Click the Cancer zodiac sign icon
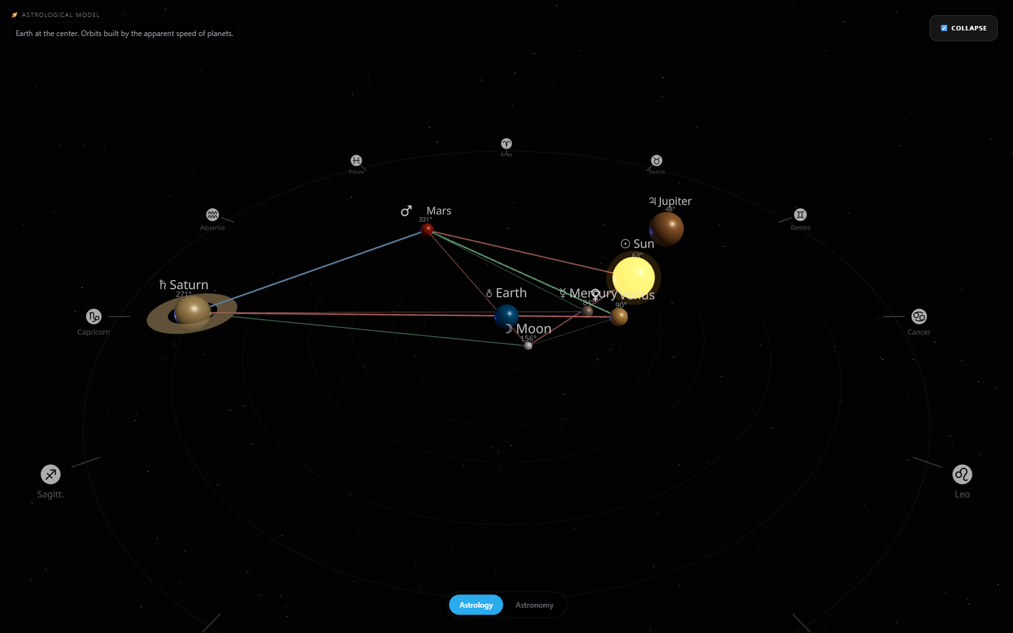The width and height of the screenshot is (1013, 633). coord(919,316)
